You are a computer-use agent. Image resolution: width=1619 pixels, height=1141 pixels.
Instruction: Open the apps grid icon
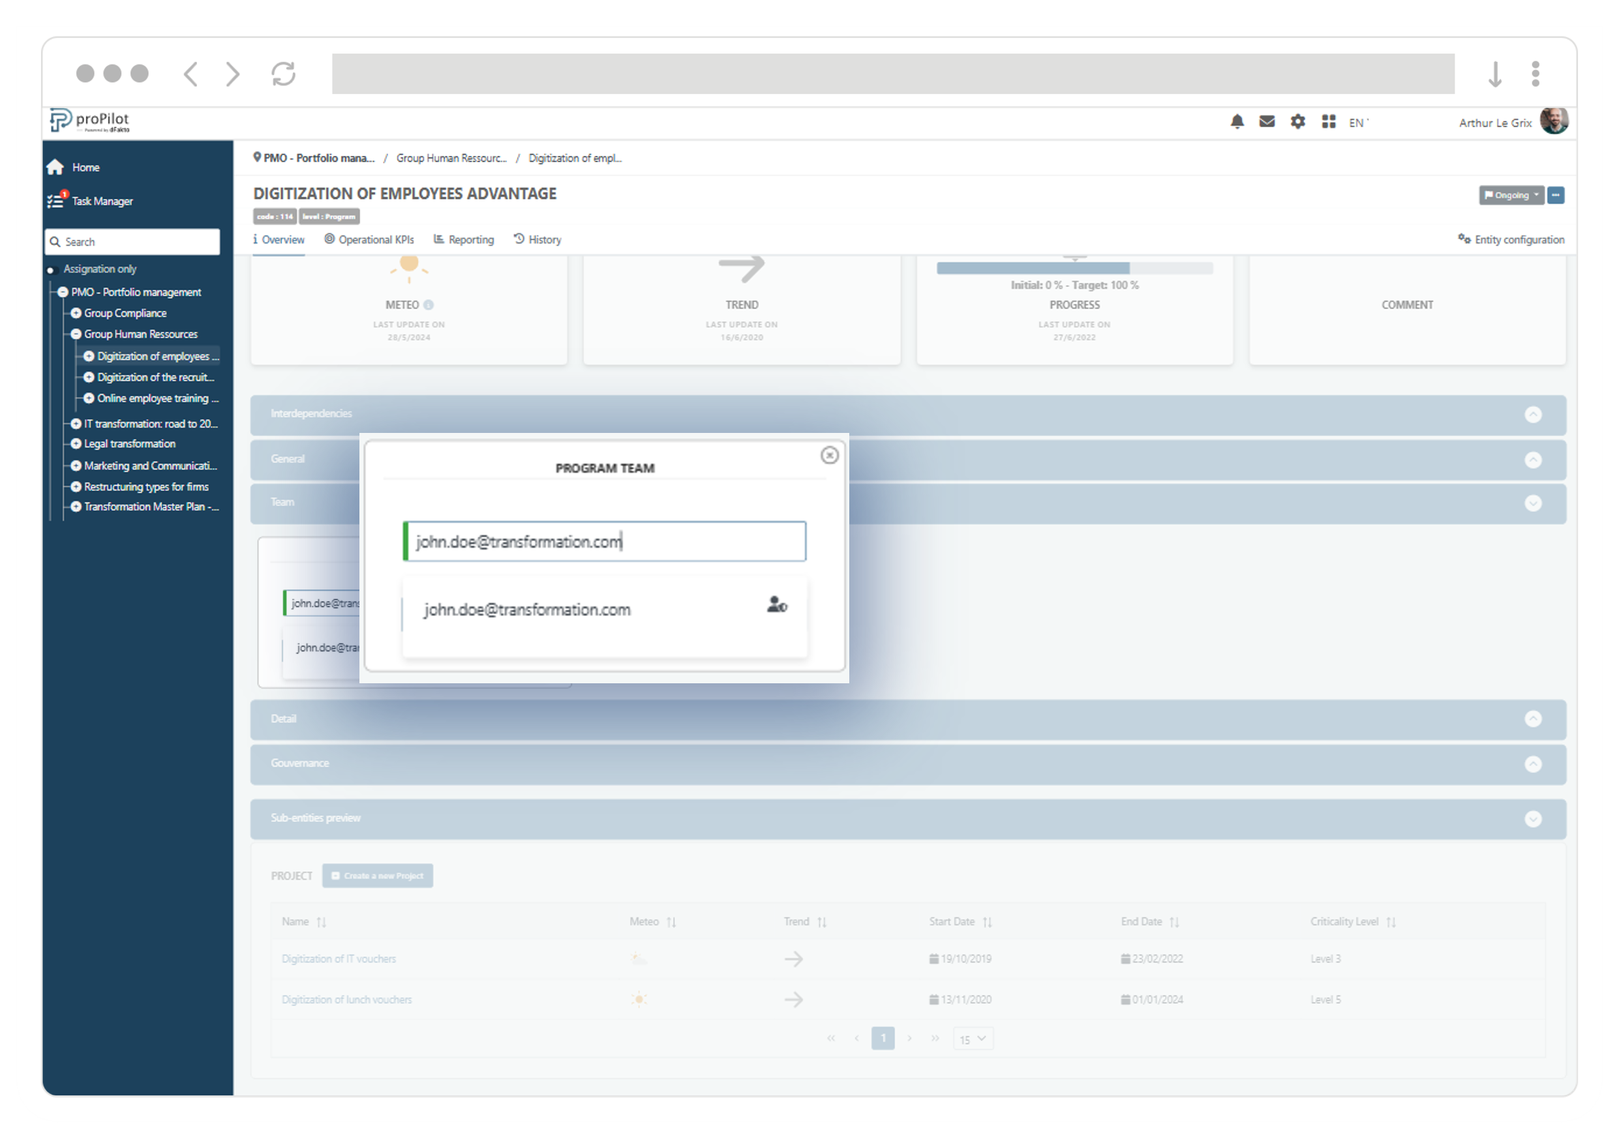pos(1329,122)
